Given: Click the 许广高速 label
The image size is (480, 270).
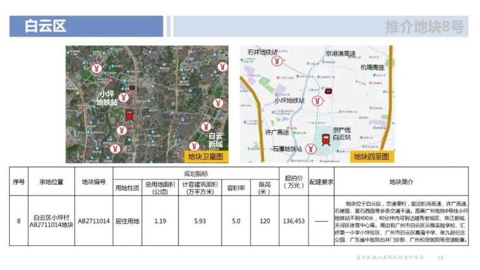Looking at the screenshot, I should point(277,132).
